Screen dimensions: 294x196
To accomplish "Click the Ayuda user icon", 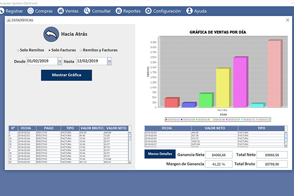I will [190, 11].
